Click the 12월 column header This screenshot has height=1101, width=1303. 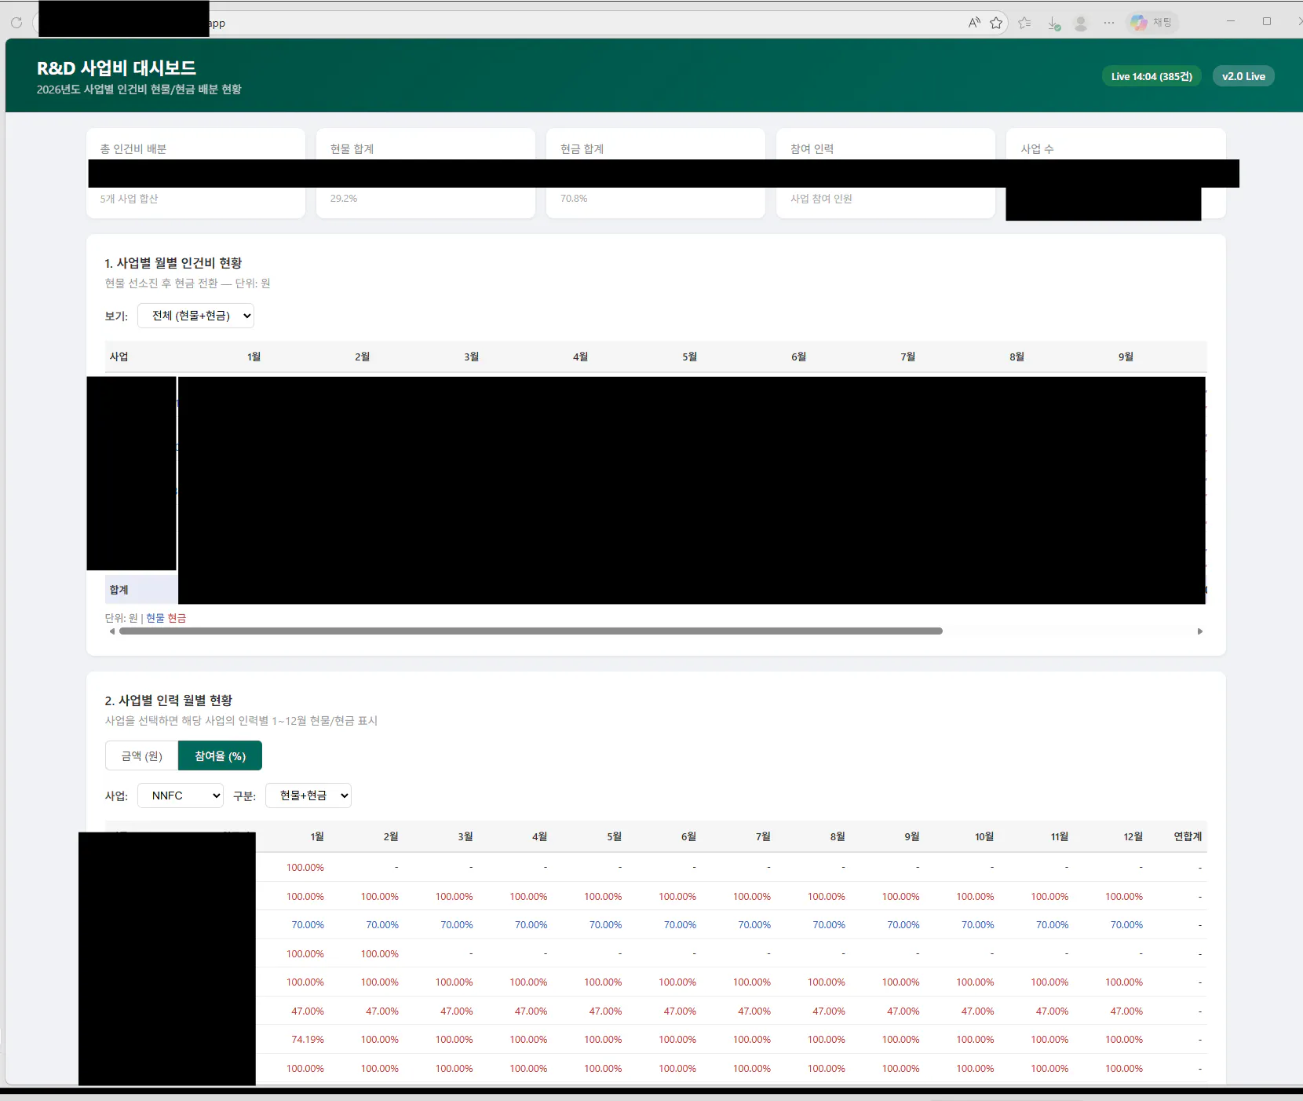point(1133,836)
